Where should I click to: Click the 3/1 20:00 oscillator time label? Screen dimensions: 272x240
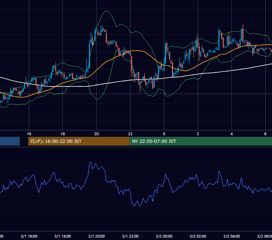[x=96, y=236]
